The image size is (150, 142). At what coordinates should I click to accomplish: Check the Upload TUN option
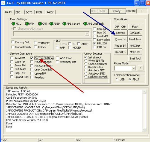pos(12,77)
